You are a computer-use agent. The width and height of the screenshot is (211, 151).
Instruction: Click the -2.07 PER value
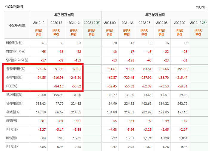pos(184,130)
